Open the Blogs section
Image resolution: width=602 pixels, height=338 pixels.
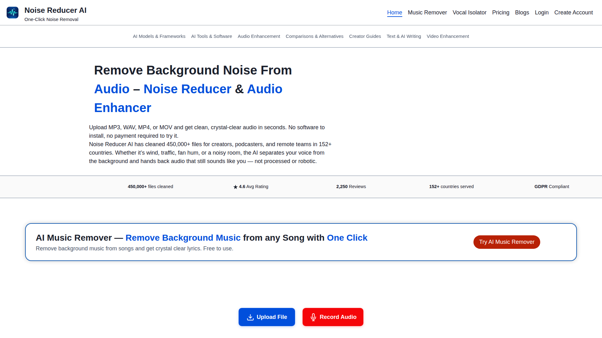(x=522, y=13)
